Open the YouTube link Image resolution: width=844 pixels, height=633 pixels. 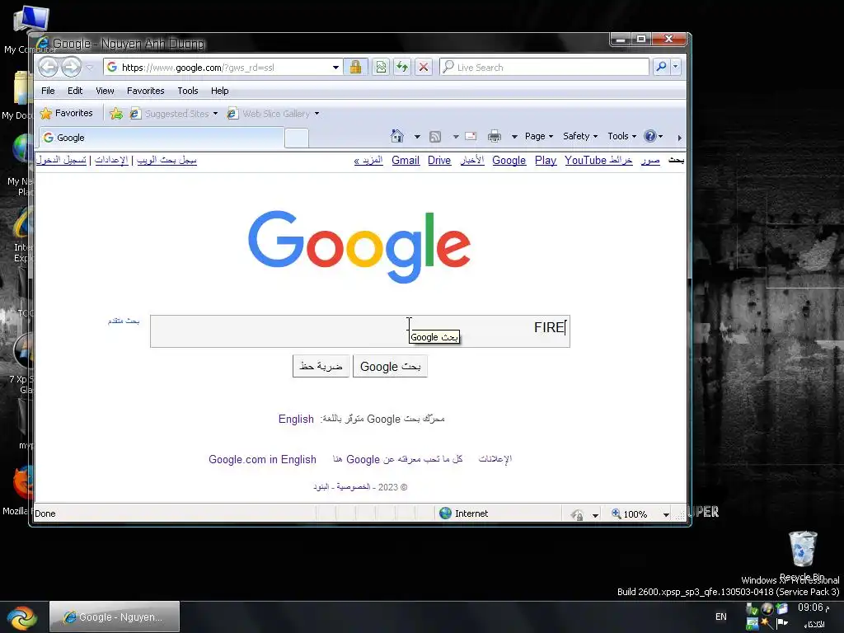coord(586,161)
